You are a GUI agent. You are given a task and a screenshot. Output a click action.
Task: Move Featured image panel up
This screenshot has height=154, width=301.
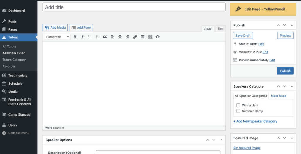point(278,138)
